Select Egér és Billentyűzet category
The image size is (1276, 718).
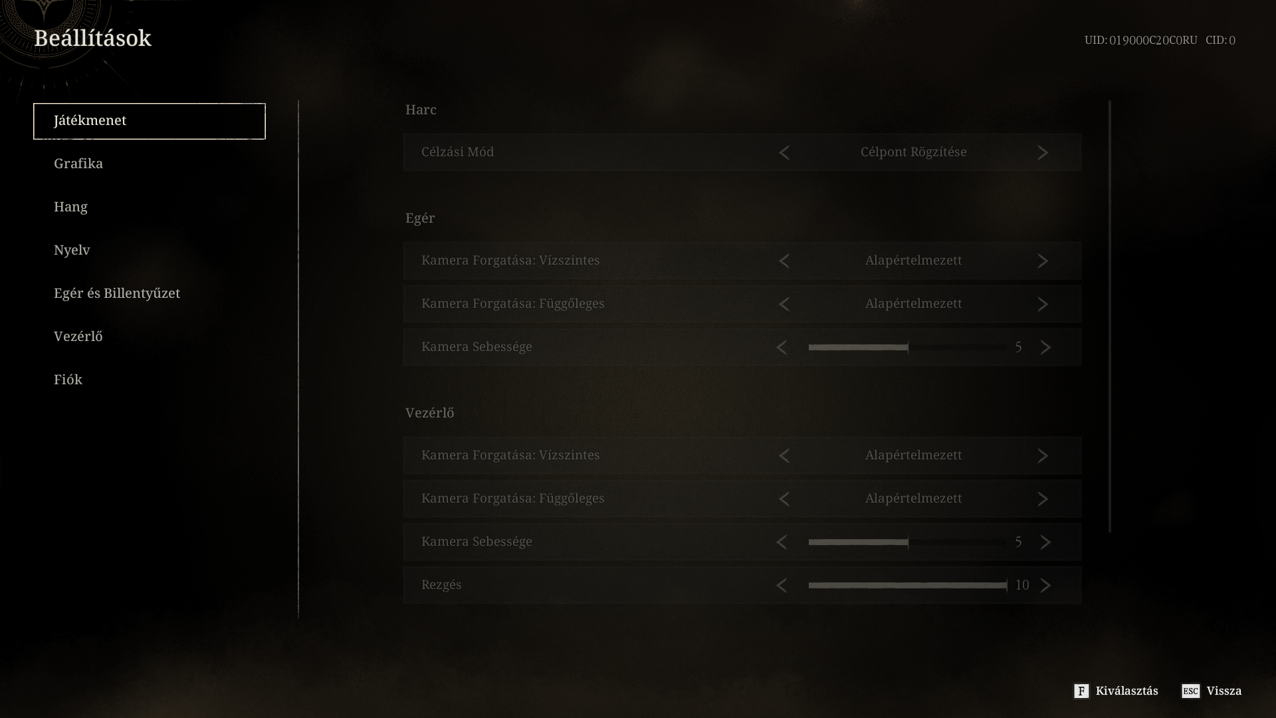click(117, 293)
